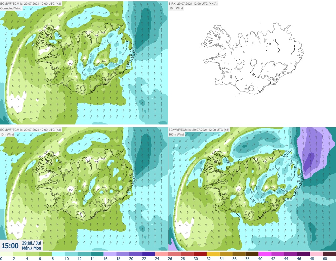The height and width of the screenshot is (261, 336).
Task: Open the Corrected Wind map panel
Action: pos(84,63)
